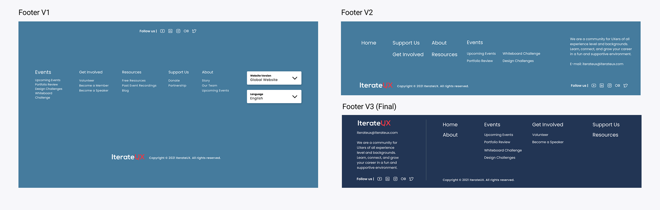
Task: Click Whiteboard Challenge link in Footer V2
Action: pos(521,54)
